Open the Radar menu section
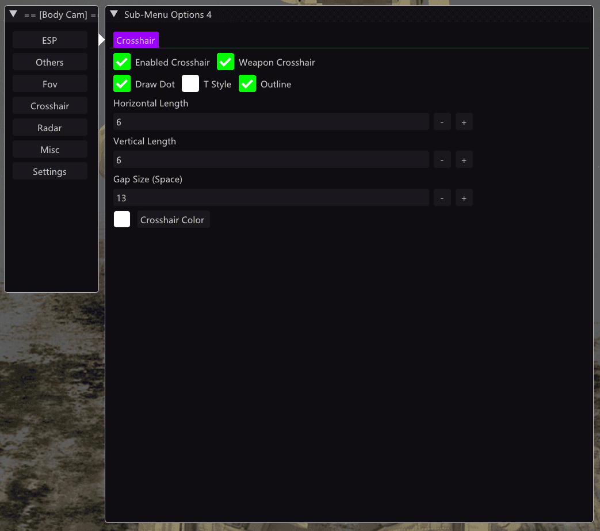The image size is (600, 531). tap(49, 127)
